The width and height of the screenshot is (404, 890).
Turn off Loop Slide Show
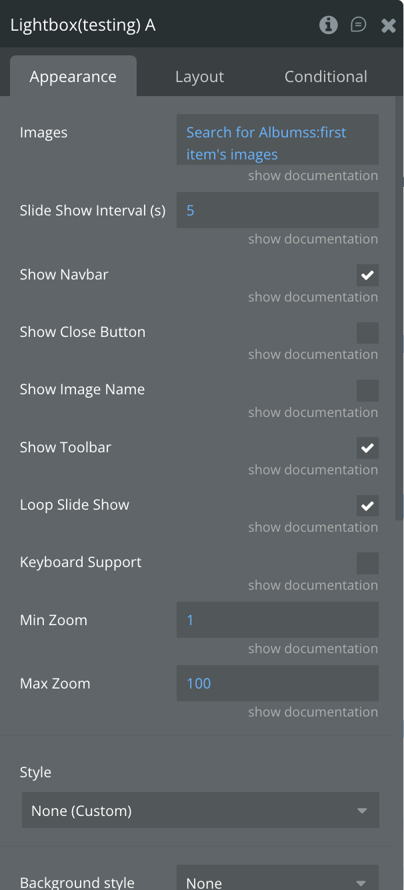point(367,506)
